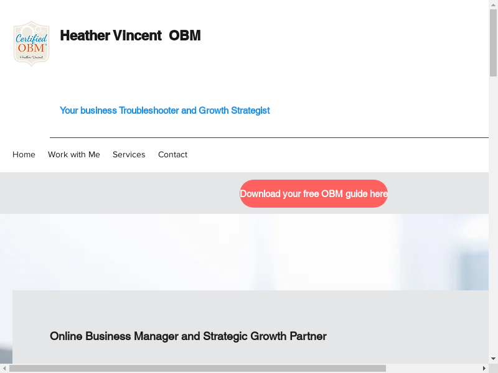Open the Contact menu link

click(x=172, y=155)
